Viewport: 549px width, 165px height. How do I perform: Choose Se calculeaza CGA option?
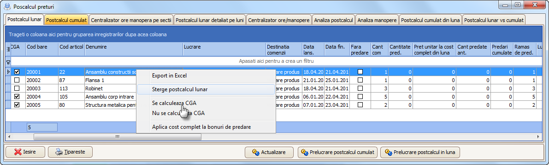[x=206, y=103]
